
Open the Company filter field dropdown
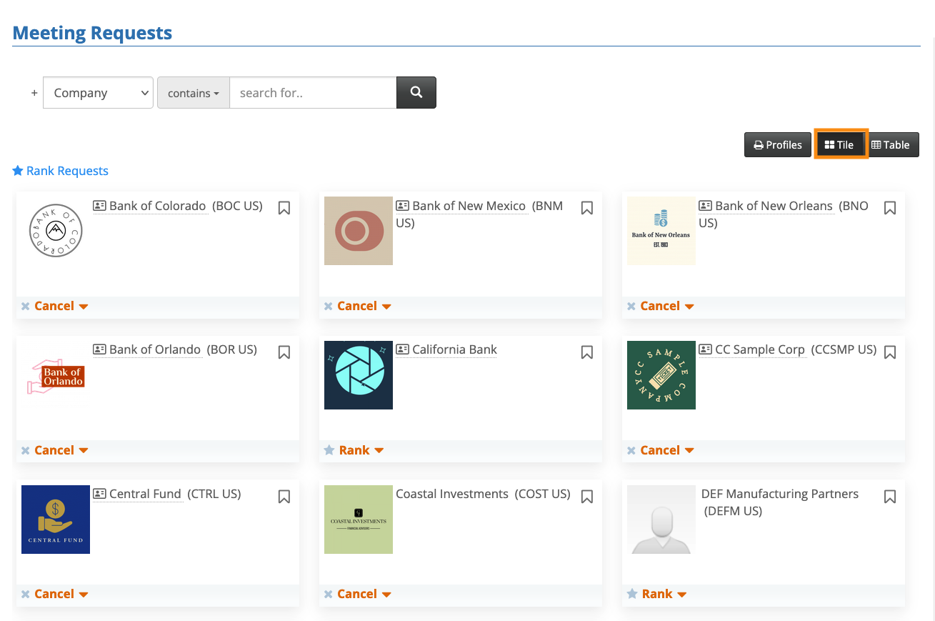98,93
